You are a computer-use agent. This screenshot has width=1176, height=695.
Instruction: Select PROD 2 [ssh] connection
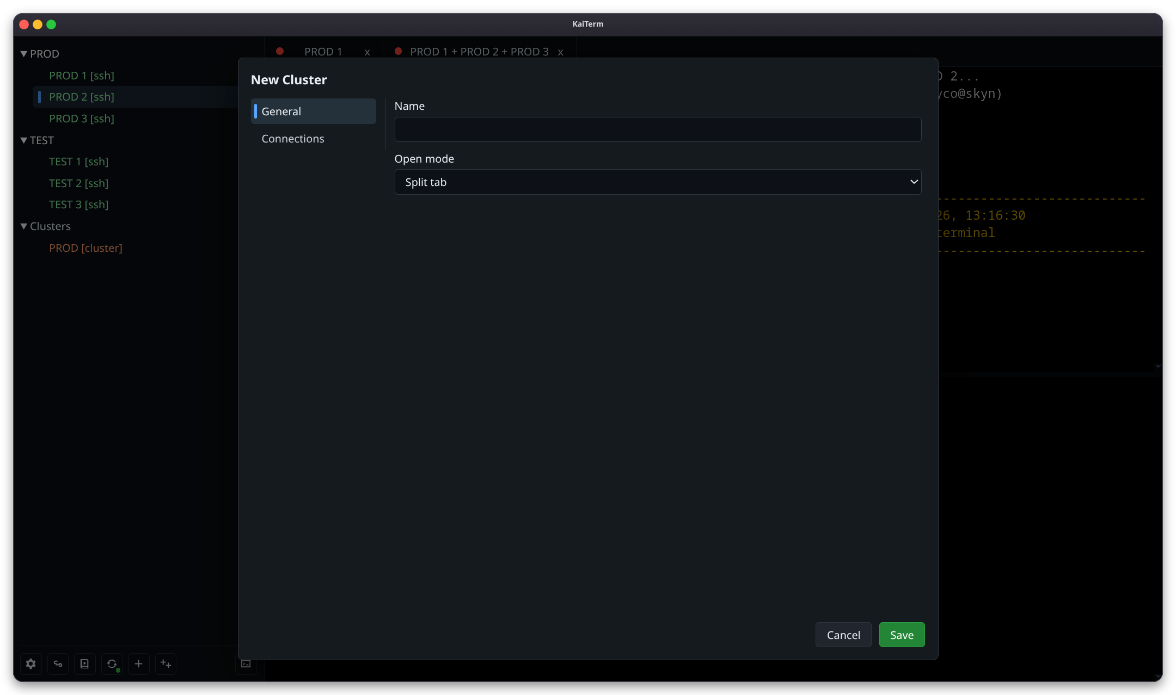(x=82, y=97)
